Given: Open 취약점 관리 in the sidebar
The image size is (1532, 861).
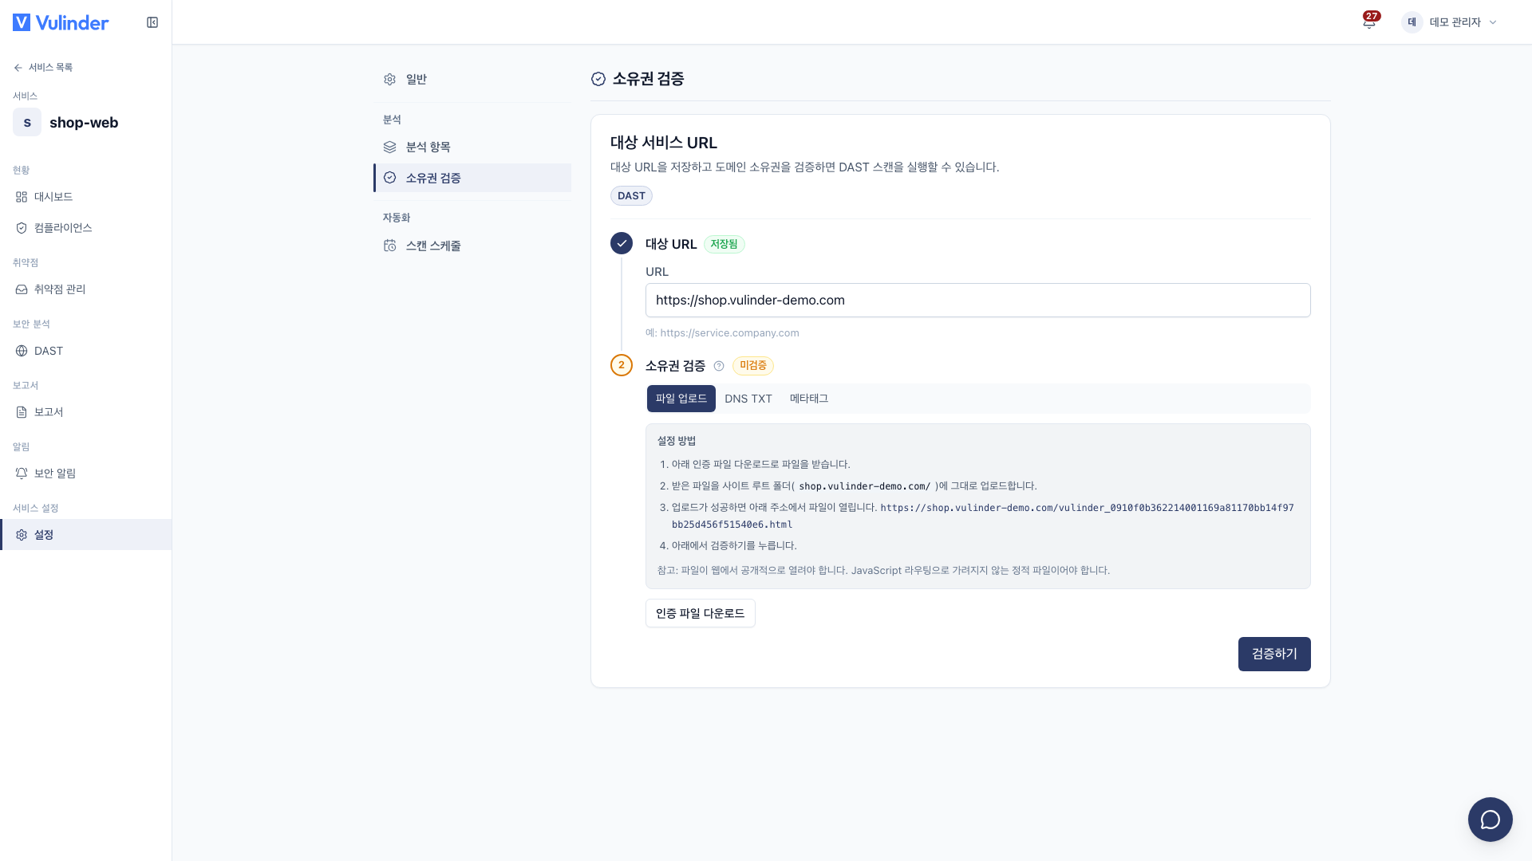Looking at the screenshot, I should click(x=85, y=289).
